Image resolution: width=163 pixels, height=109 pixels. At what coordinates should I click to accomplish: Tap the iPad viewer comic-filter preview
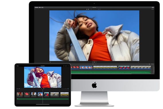pyautogui.click(x=43, y=77)
